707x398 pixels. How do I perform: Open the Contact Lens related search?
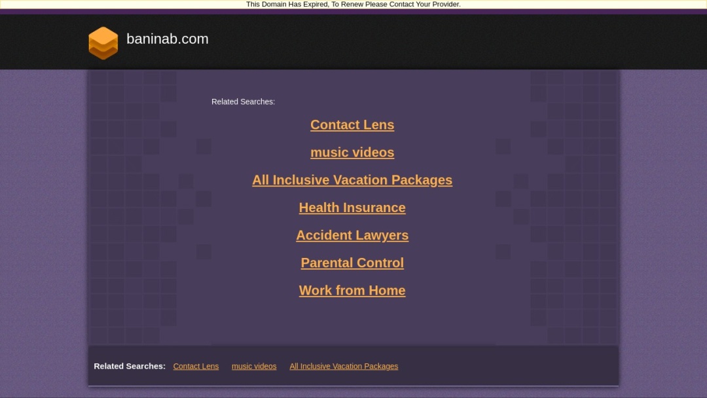click(352, 125)
